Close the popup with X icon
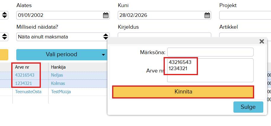This screenshot has width=271, height=126. (262, 41)
